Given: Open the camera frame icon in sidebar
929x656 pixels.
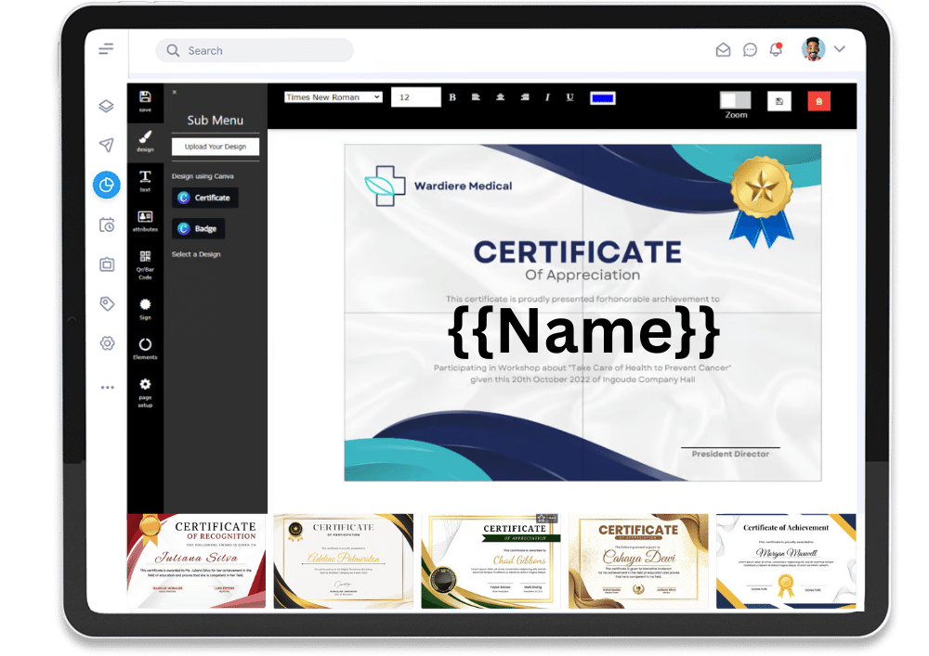Looking at the screenshot, I should tap(107, 264).
